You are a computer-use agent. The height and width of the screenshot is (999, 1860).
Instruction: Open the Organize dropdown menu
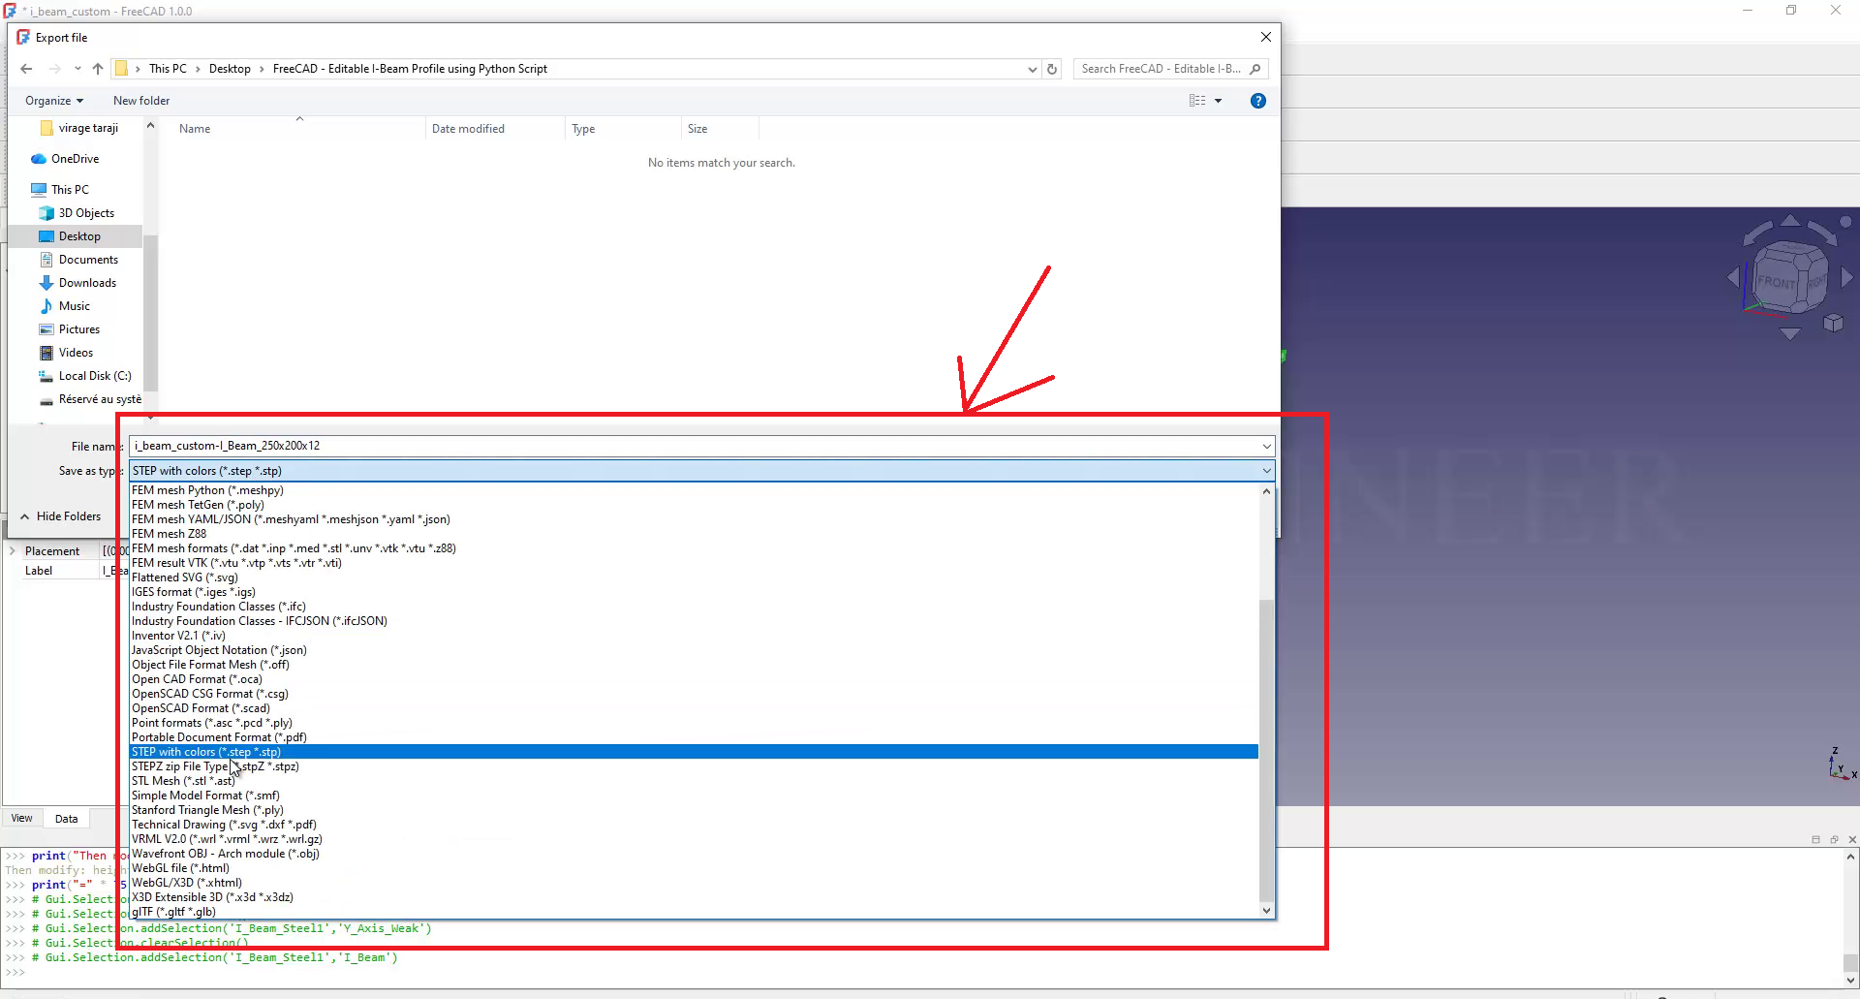click(53, 101)
